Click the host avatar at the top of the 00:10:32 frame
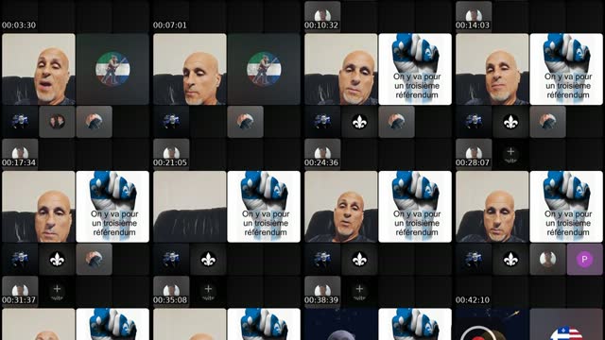605x340 pixels. (322, 16)
